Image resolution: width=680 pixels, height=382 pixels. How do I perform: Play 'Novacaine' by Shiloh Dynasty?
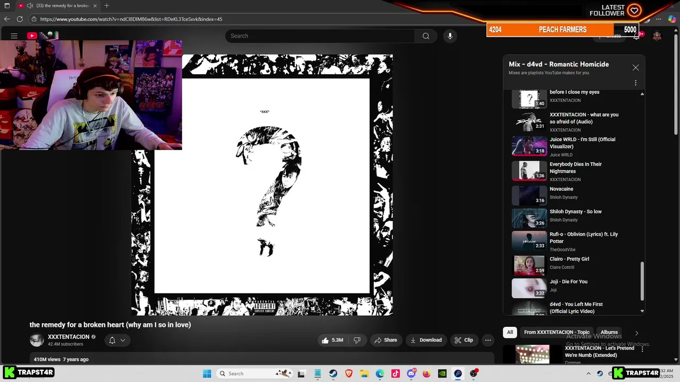pyautogui.click(x=574, y=195)
